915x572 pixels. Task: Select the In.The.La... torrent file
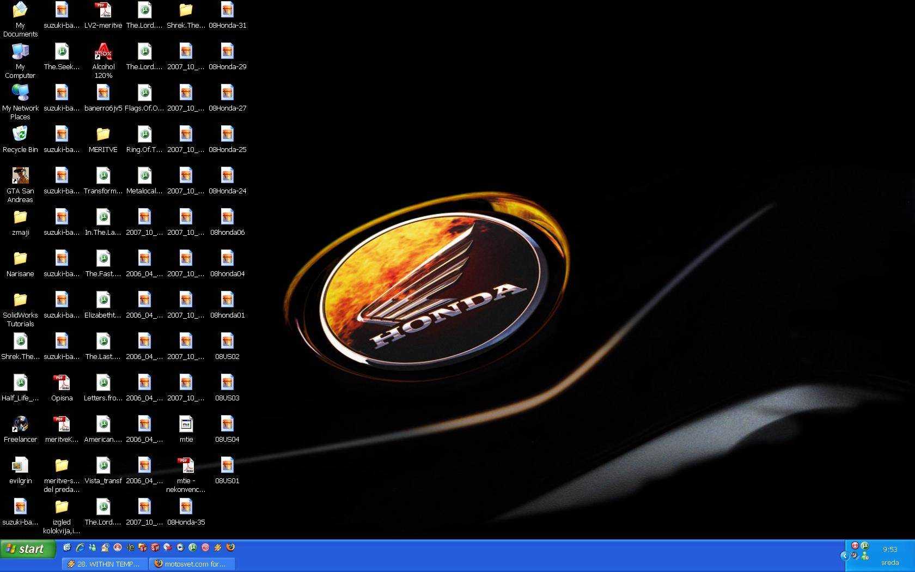tap(103, 222)
